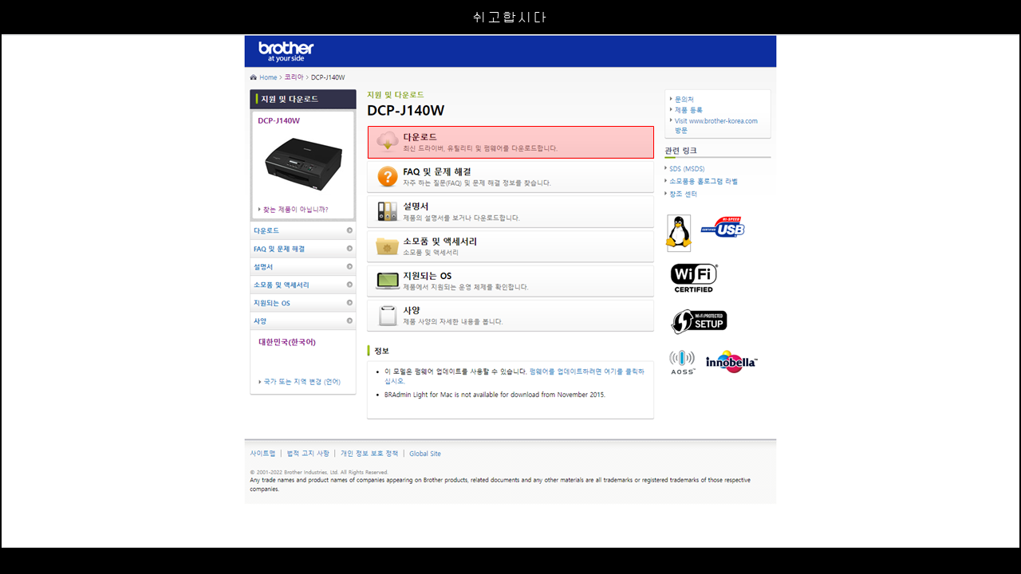Click the arrow icon beside sidebar 설명서

coord(349,266)
